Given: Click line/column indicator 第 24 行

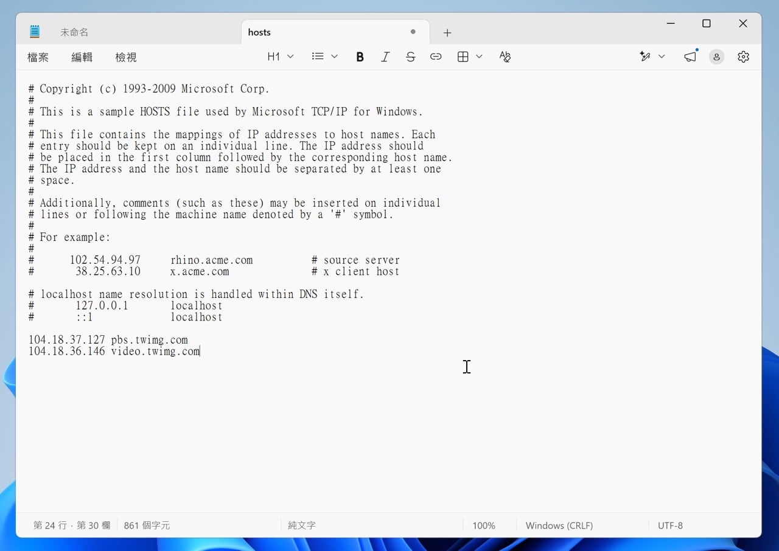Looking at the screenshot, I should pyautogui.click(x=72, y=525).
